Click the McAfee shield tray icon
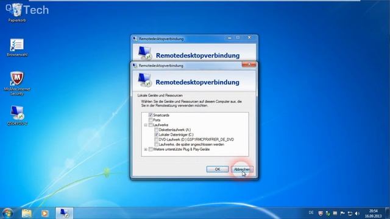The image size is (390, 219). (321, 214)
